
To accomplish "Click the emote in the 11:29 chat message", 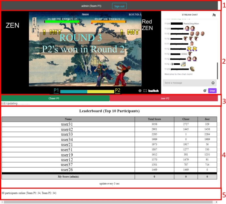I will (192, 69).
